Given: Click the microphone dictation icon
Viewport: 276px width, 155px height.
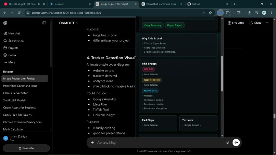Looking at the screenshot, I should click(x=228, y=142).
